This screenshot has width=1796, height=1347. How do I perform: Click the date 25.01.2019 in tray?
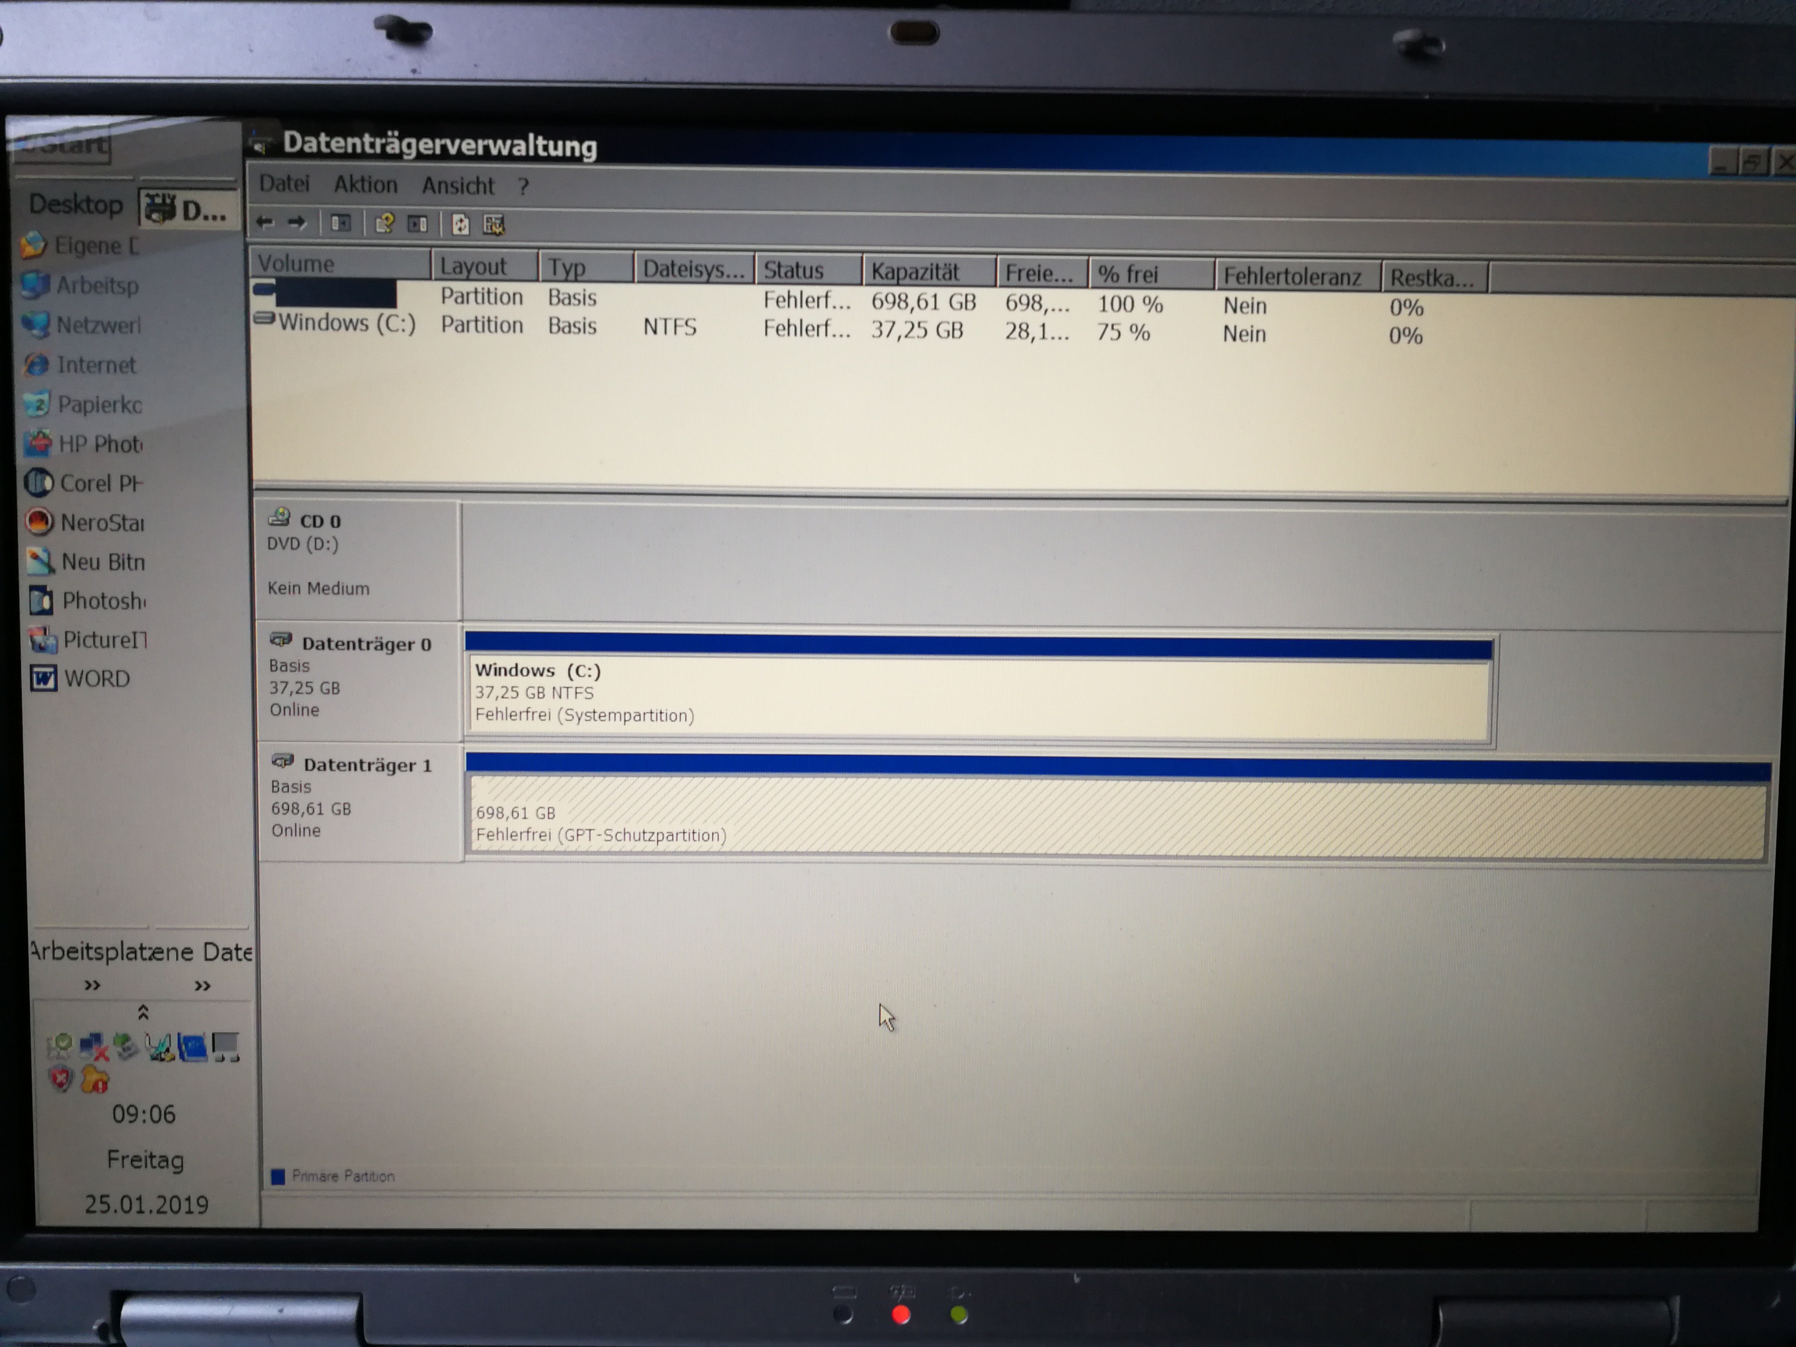point(147,1203)
